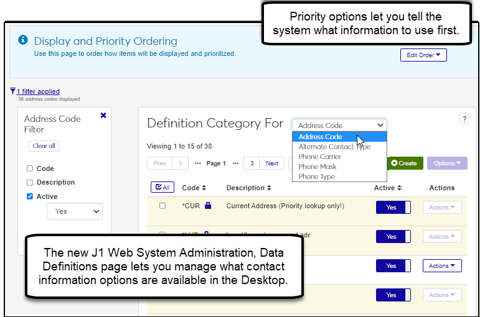Image resolution: width=485 pixels, height=317 pixels.
Task: Open the Edit Order dropdown
Action: (423, 55)
